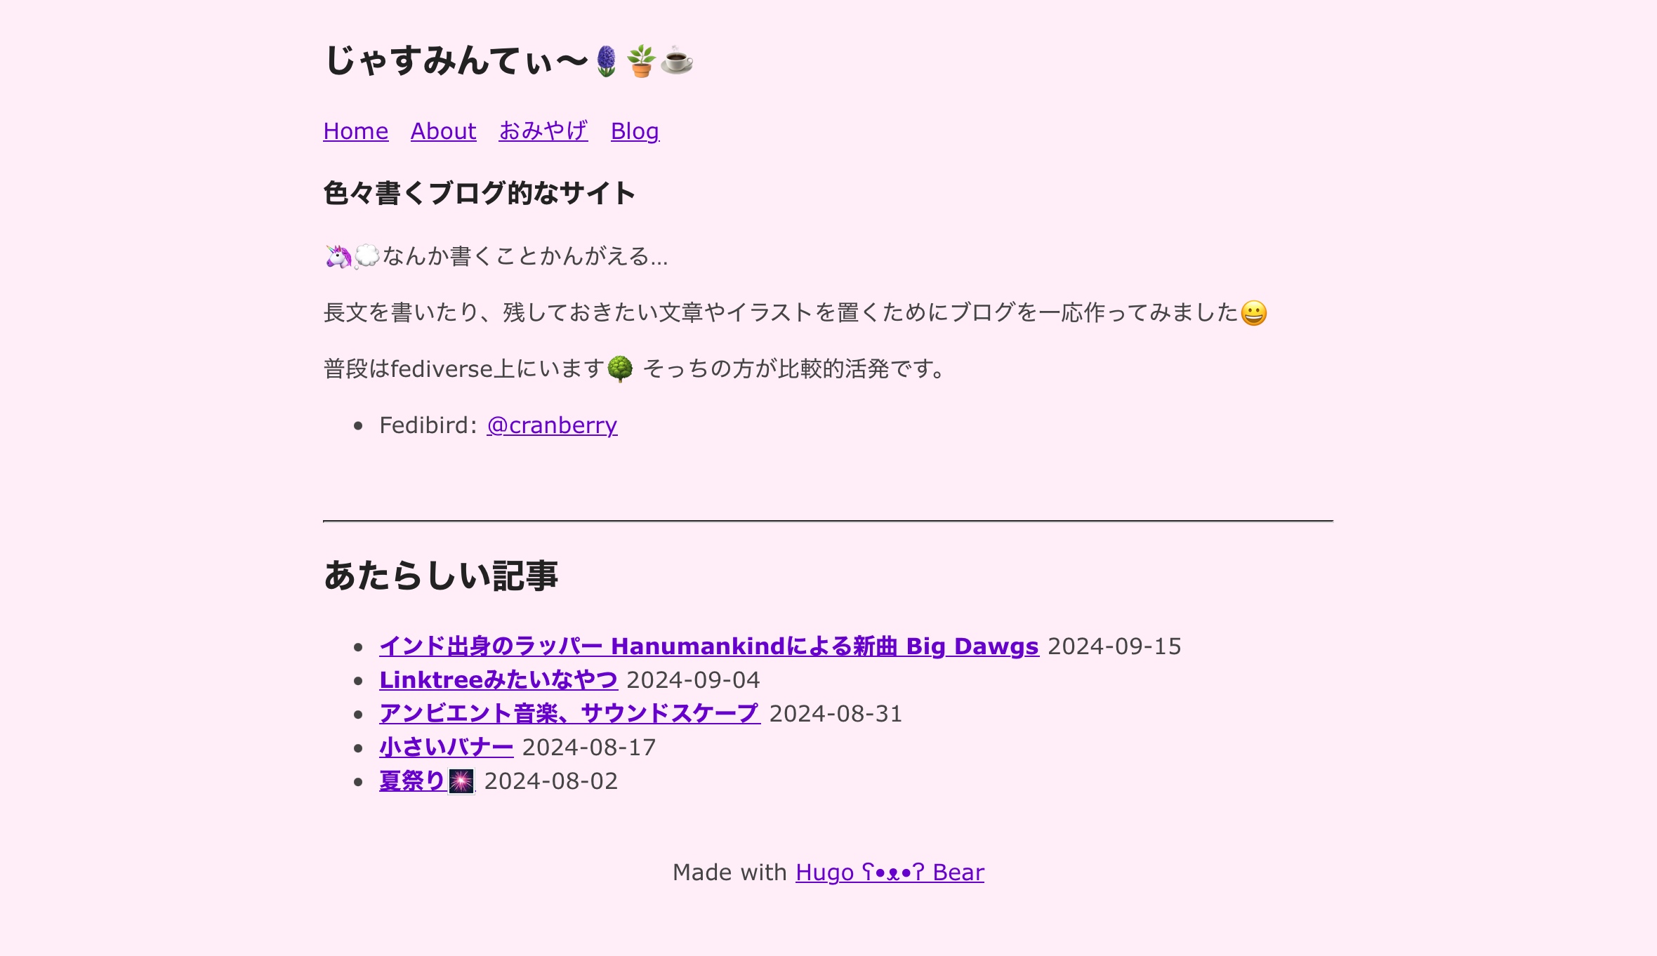Click the thought bubble emoji beside unicorn

pos(367,256)
